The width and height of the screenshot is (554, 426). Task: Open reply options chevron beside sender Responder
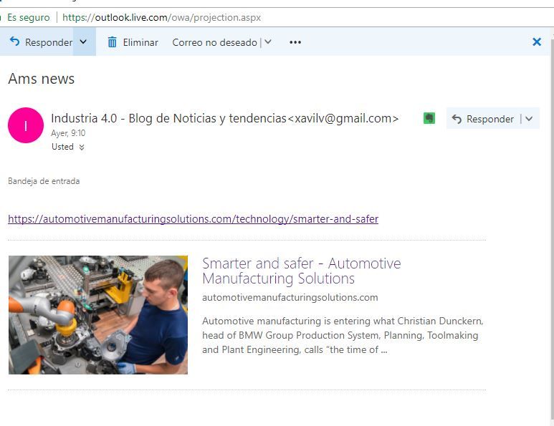529,119
